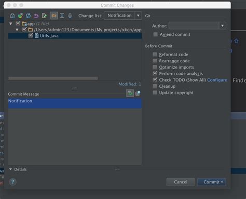Click the up arrow icon in background window
The height and width of the screenshot is (199, 246).
click(x=236, y=41)
